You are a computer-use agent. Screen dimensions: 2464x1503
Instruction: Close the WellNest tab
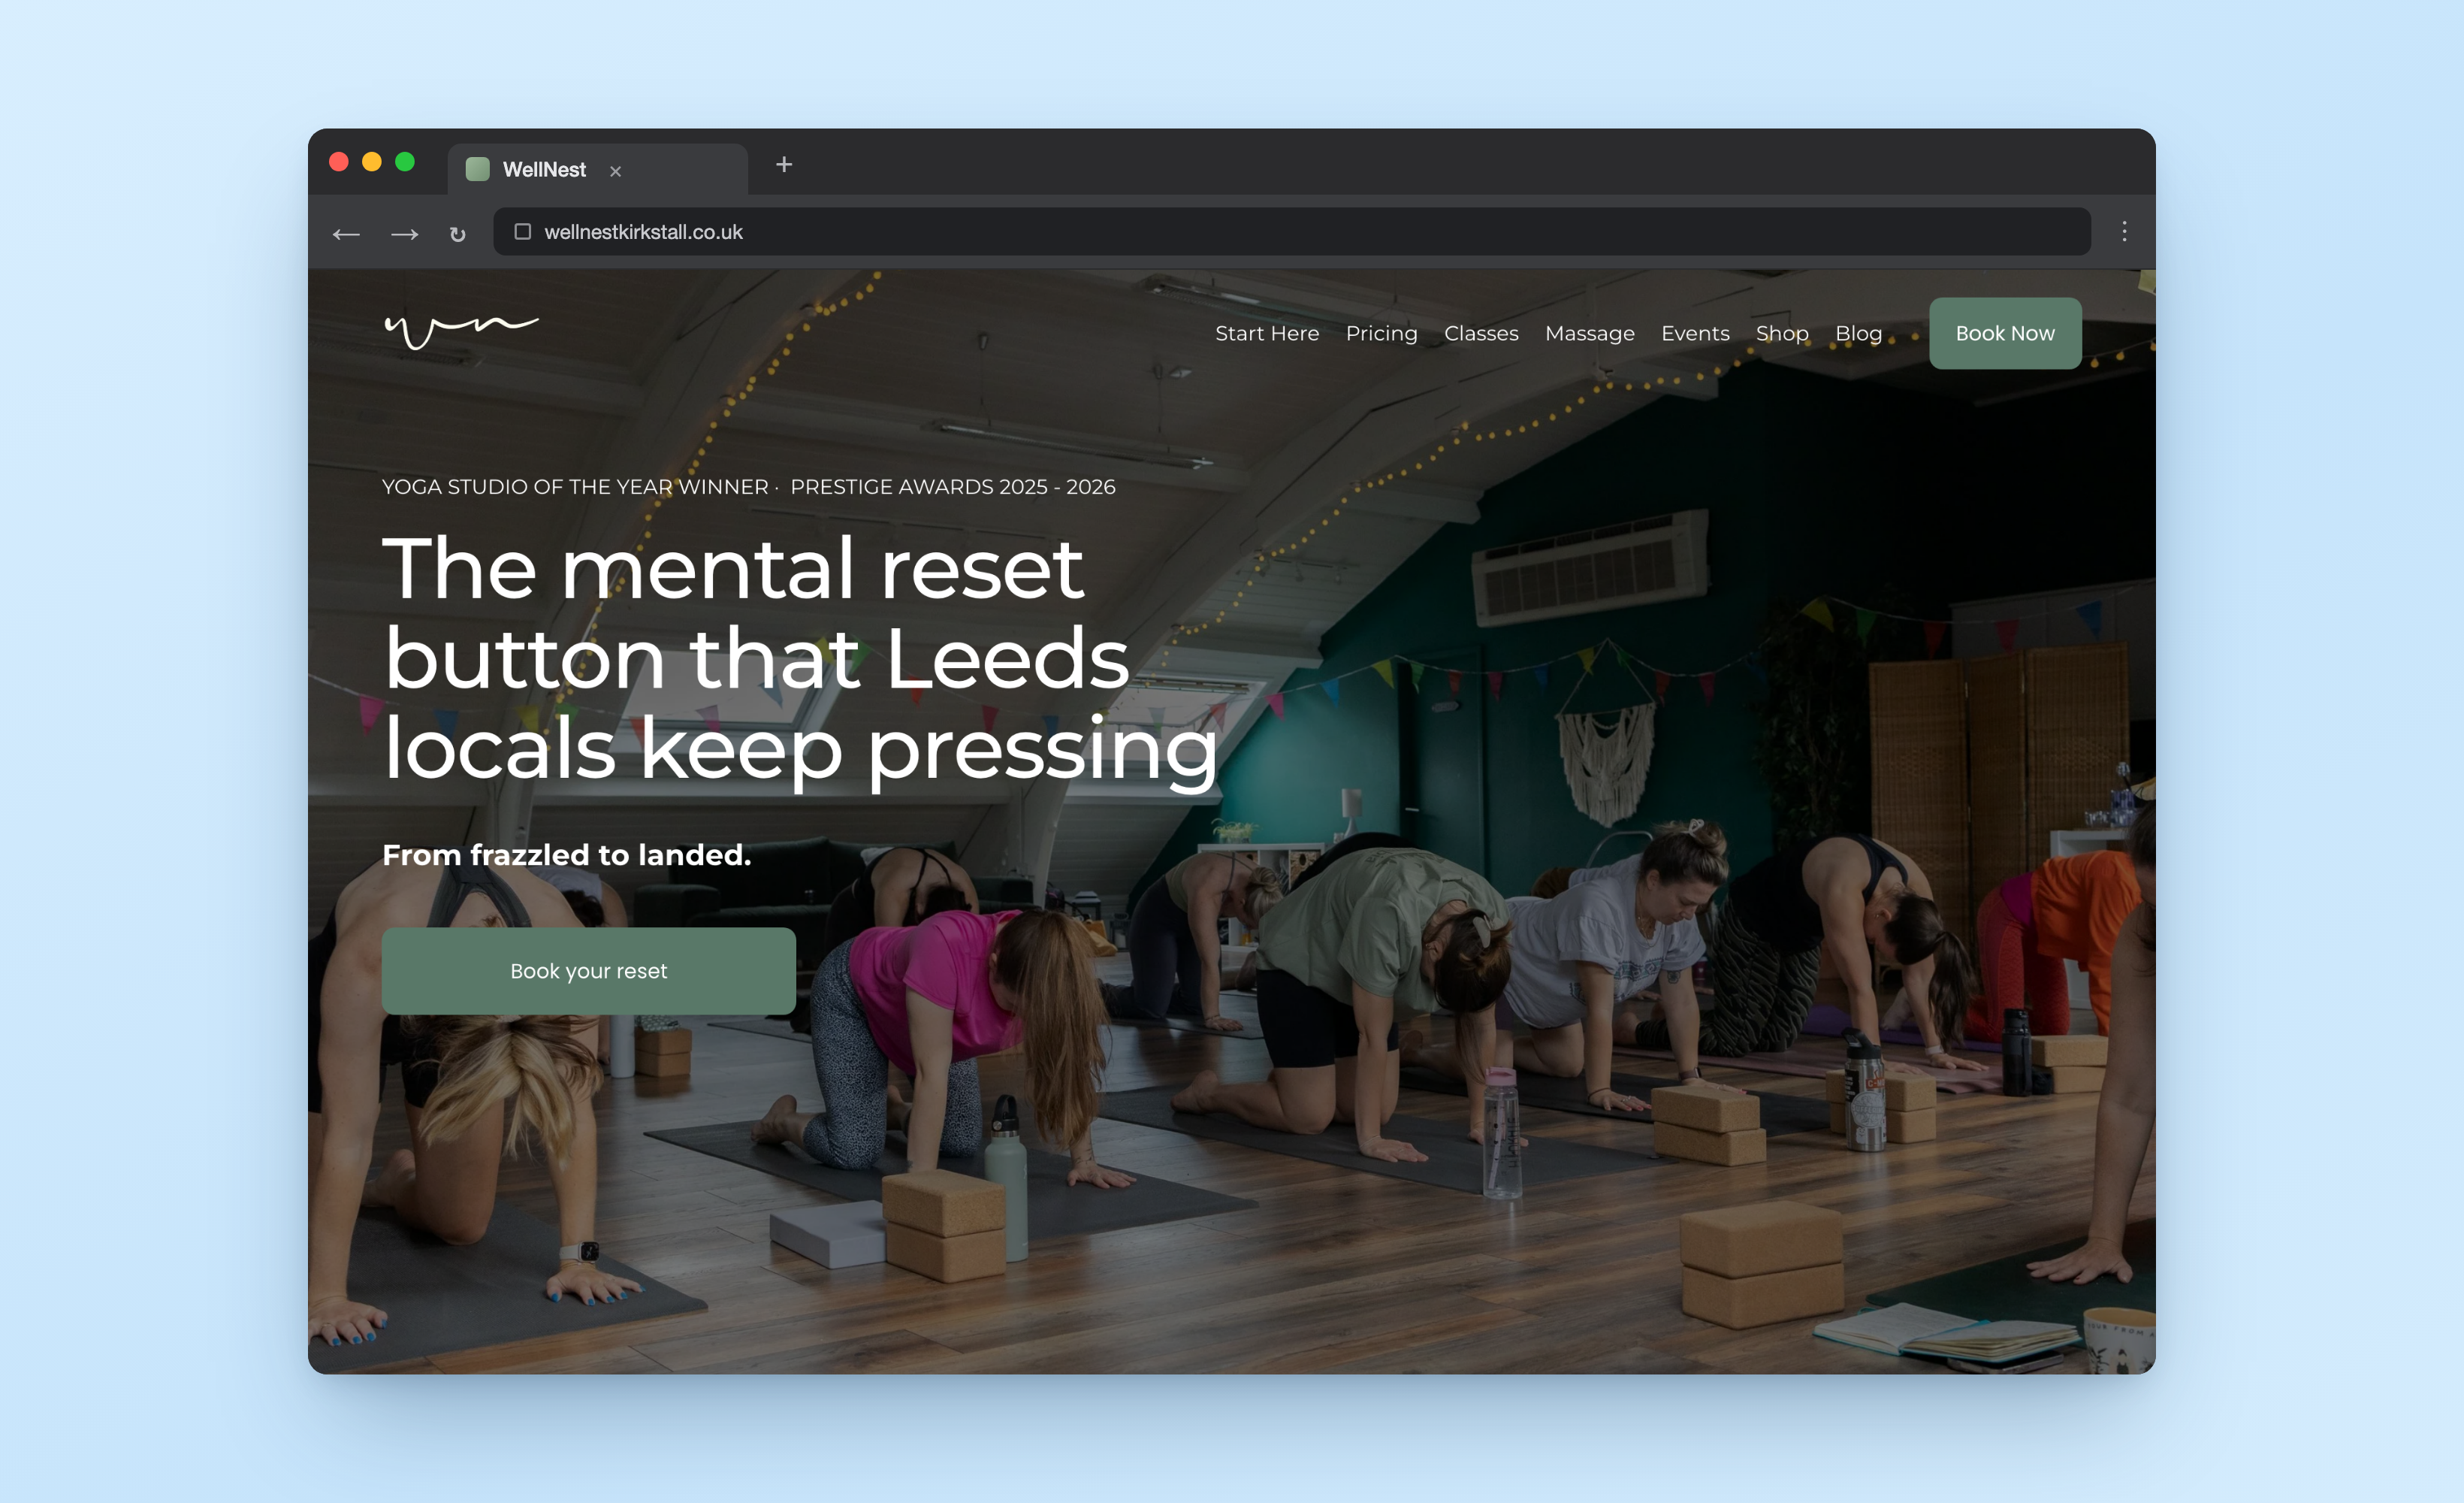pyautogui.click(x=616, y=171)
